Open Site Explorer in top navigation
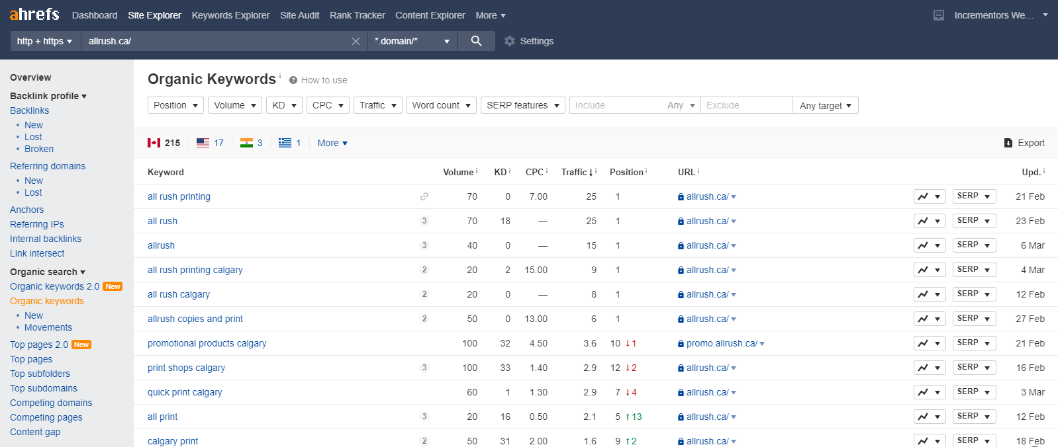The image size is (1058, 447). 154,15
